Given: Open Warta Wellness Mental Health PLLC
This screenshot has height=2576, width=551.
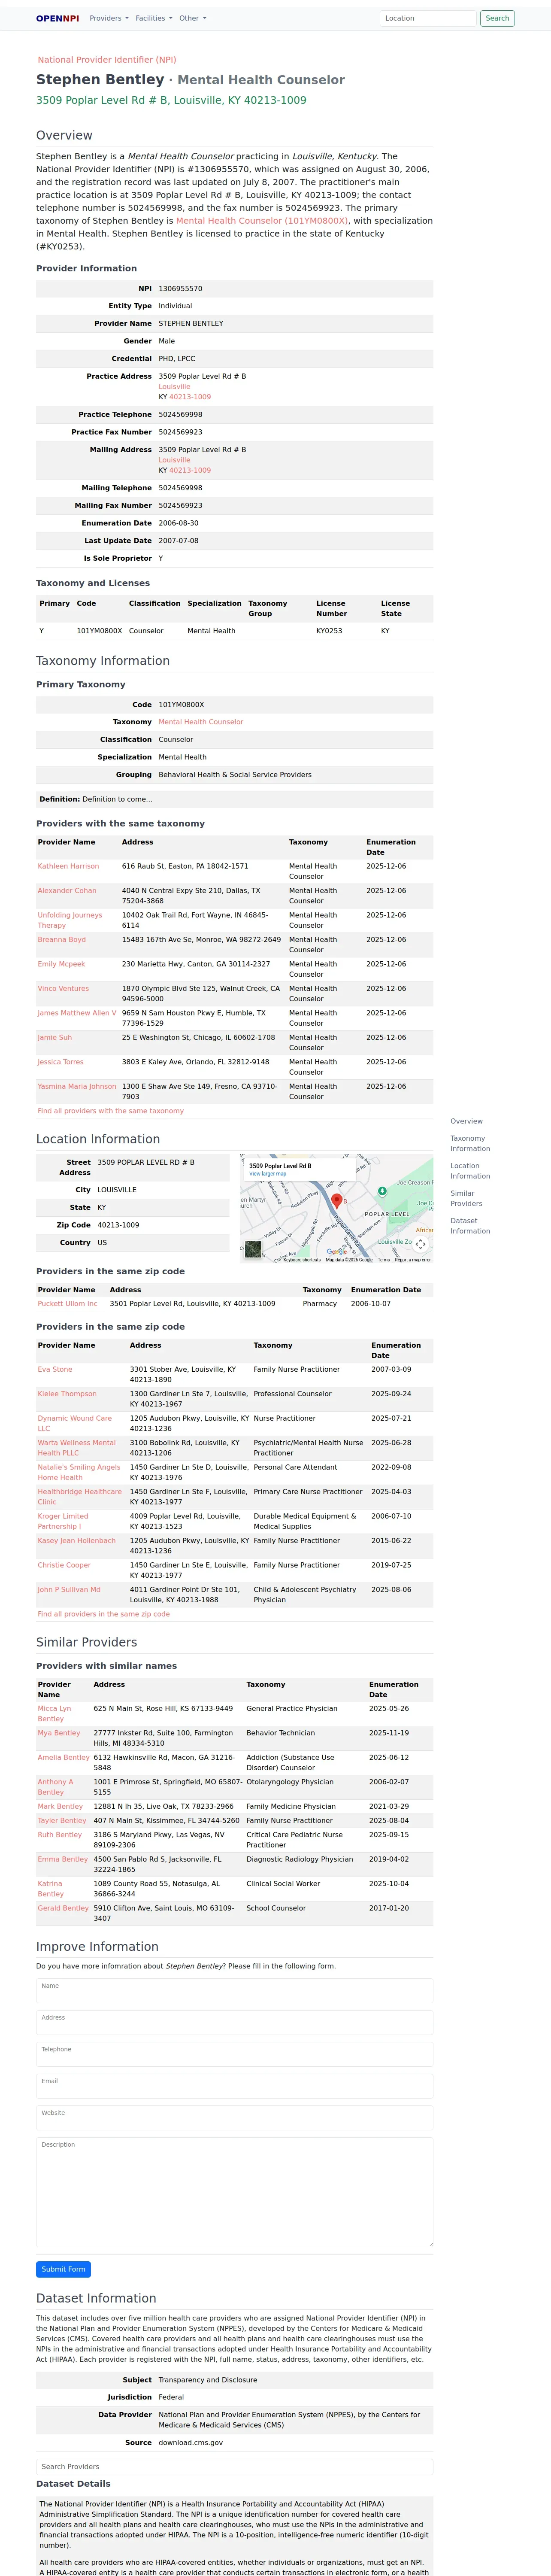Looking at the screenshot, I should [77, 1448].
